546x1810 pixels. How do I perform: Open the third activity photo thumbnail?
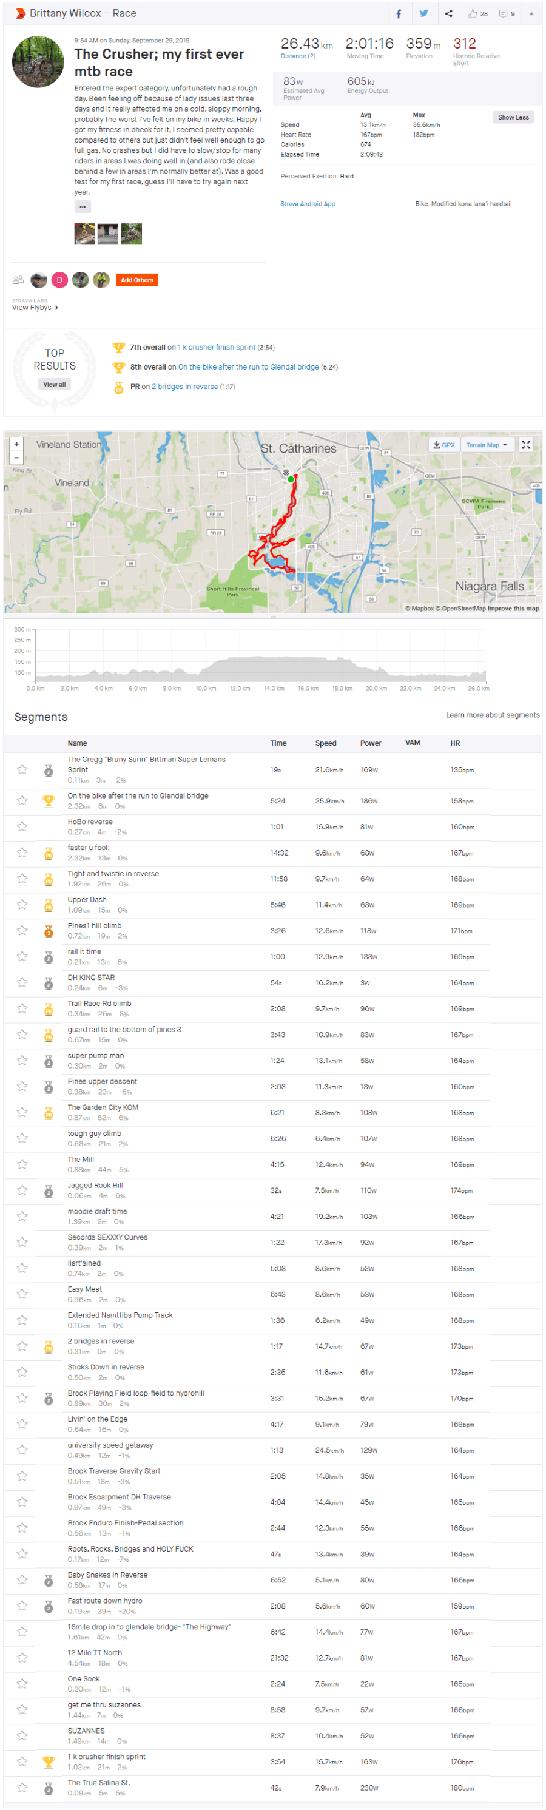[x=132, y=233]
